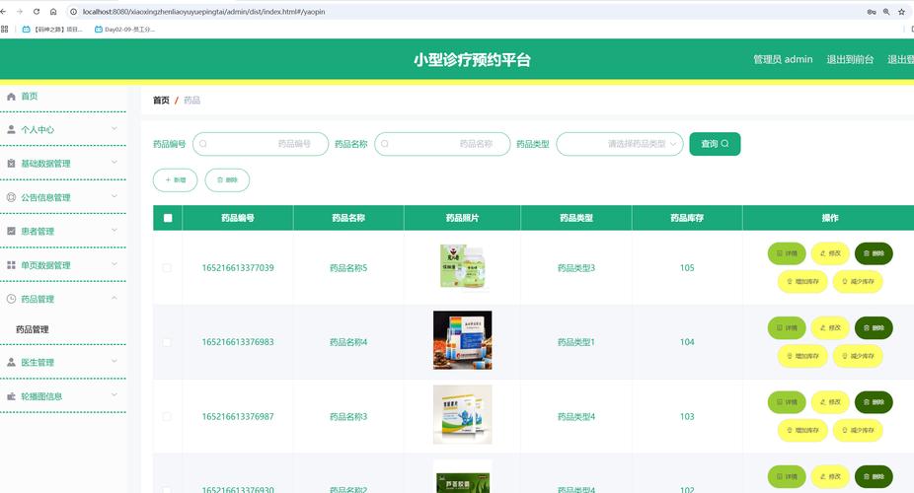Expand the 单页数据管理 sidebar menu

(x=114, y=263)
